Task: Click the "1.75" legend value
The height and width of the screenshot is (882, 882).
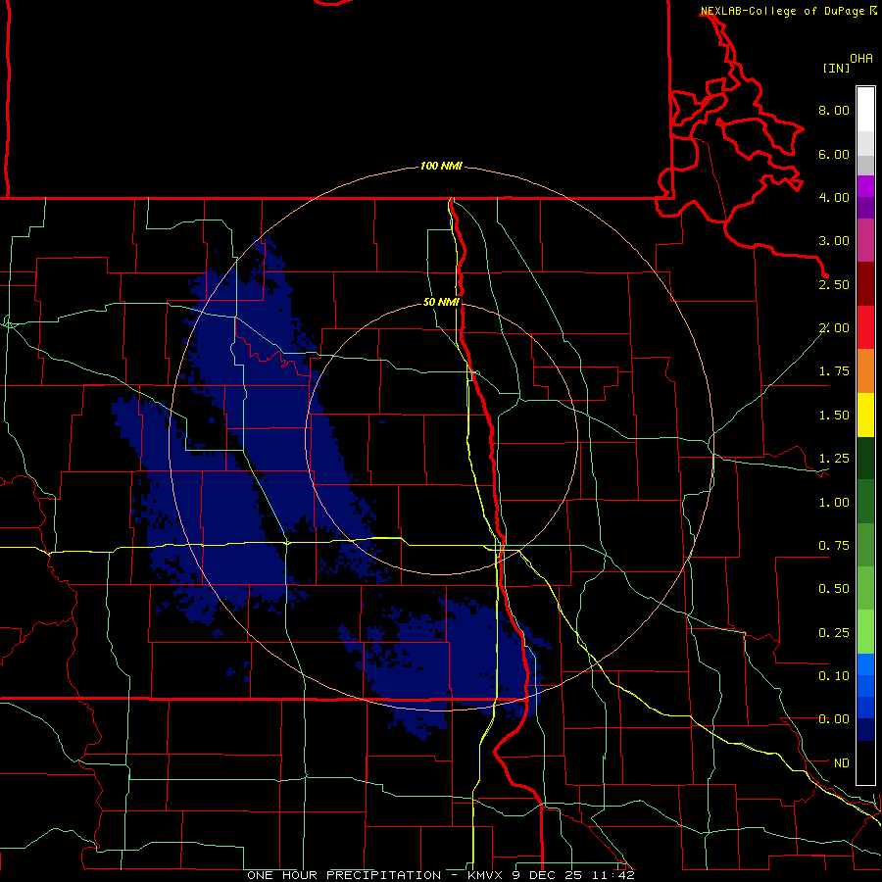Action: click(x=834, y=371)
